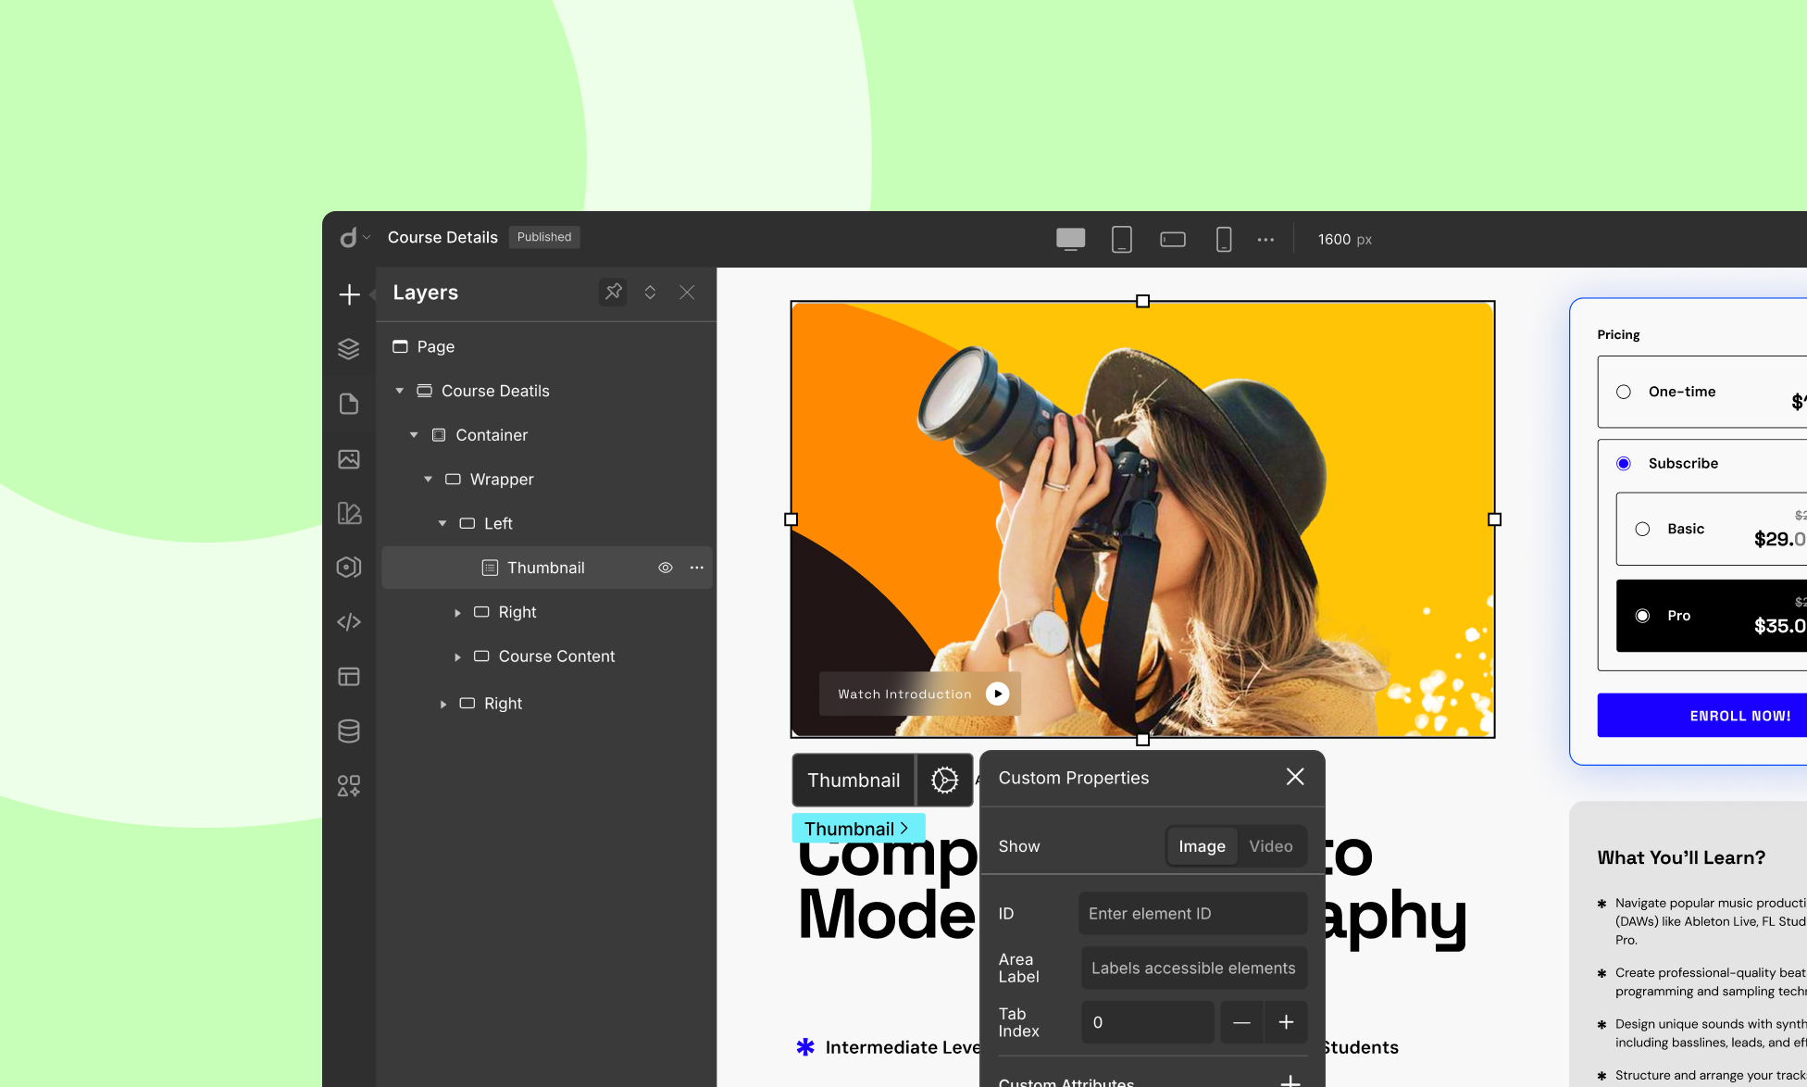Add a custom attribute with plus
The image size is (1807, 1087).
click(x=1290, y=1081)
